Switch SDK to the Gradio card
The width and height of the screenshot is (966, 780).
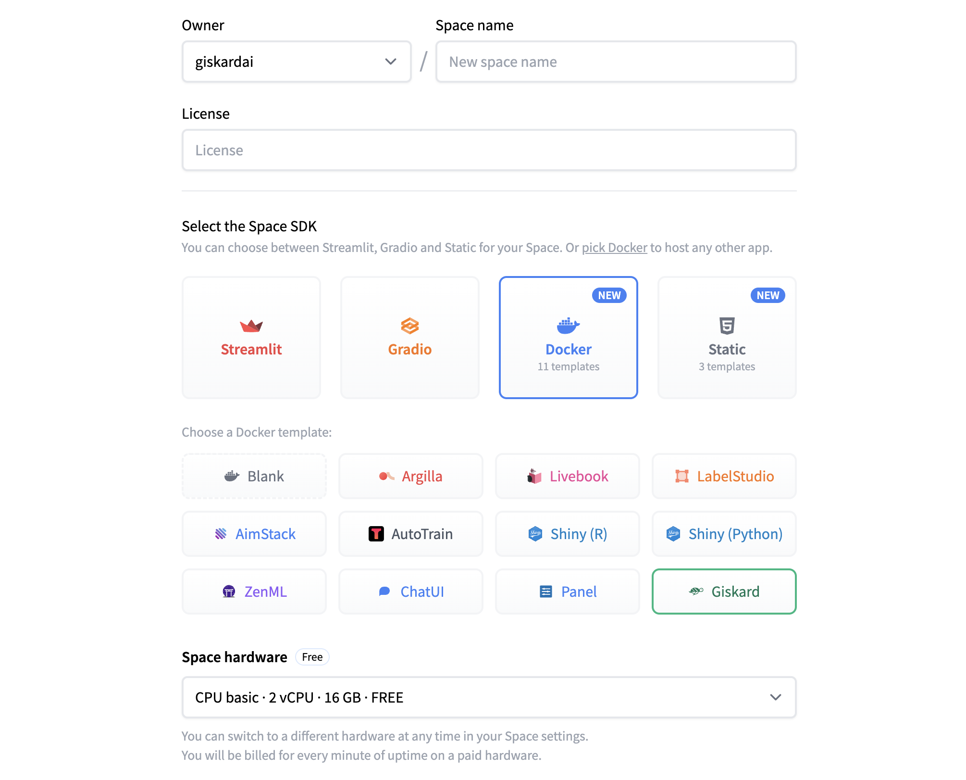coord(410,338)
